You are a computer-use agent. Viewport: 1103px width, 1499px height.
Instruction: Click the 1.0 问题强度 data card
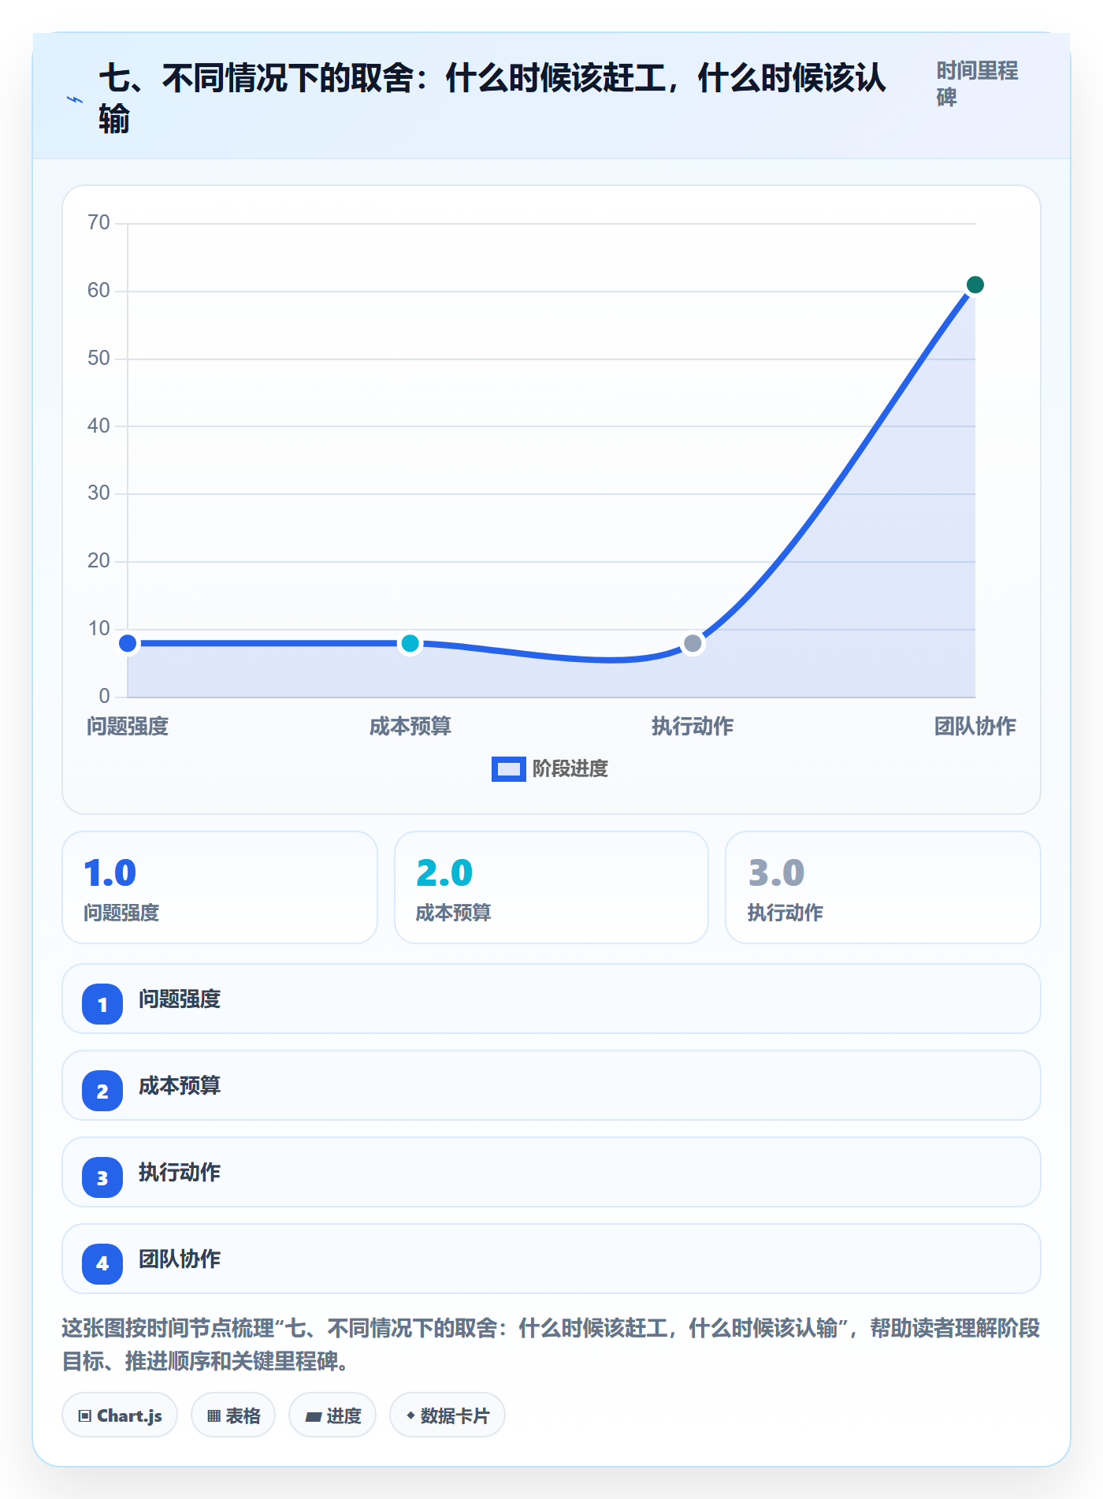(220, 887)
